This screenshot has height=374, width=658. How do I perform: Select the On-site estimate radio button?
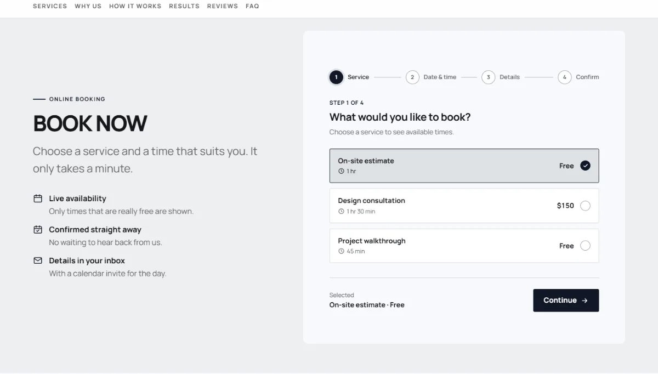(585, 166)
